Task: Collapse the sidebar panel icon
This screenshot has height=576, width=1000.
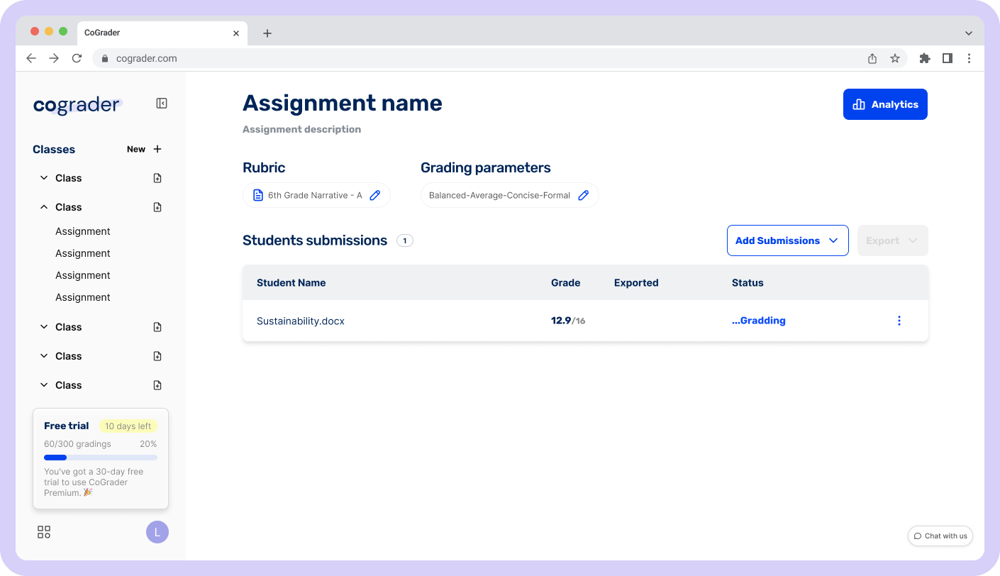Action: (x=162, y=104)
